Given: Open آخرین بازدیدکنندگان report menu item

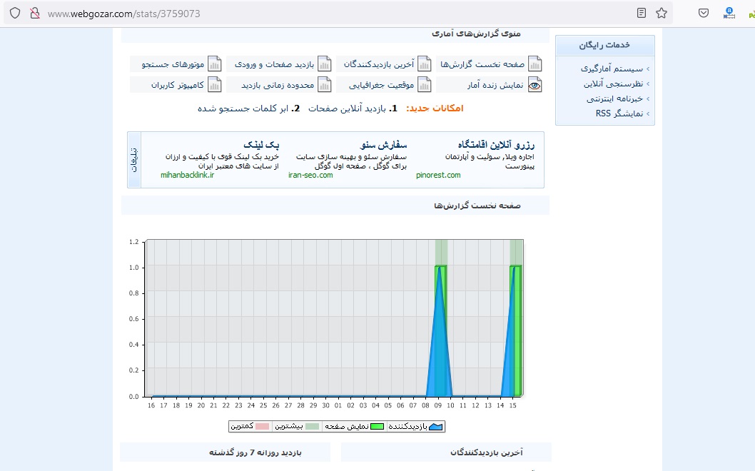Looking at the screenshot, I should point(379,64).
